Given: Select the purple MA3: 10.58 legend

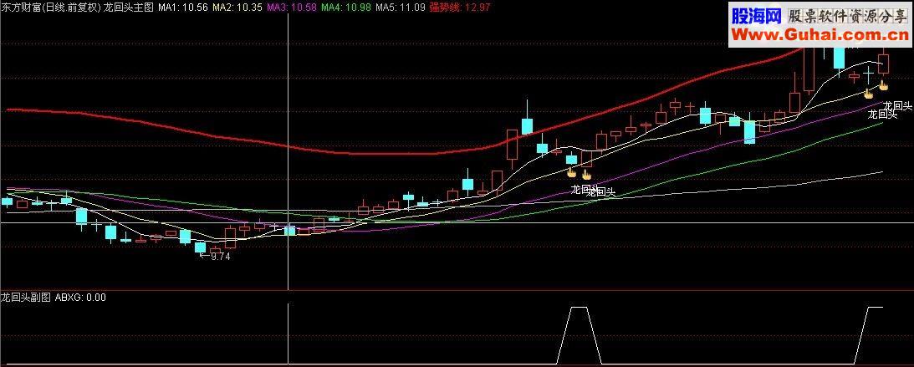Looking at the screenshot, I should (x=292, y=8).
